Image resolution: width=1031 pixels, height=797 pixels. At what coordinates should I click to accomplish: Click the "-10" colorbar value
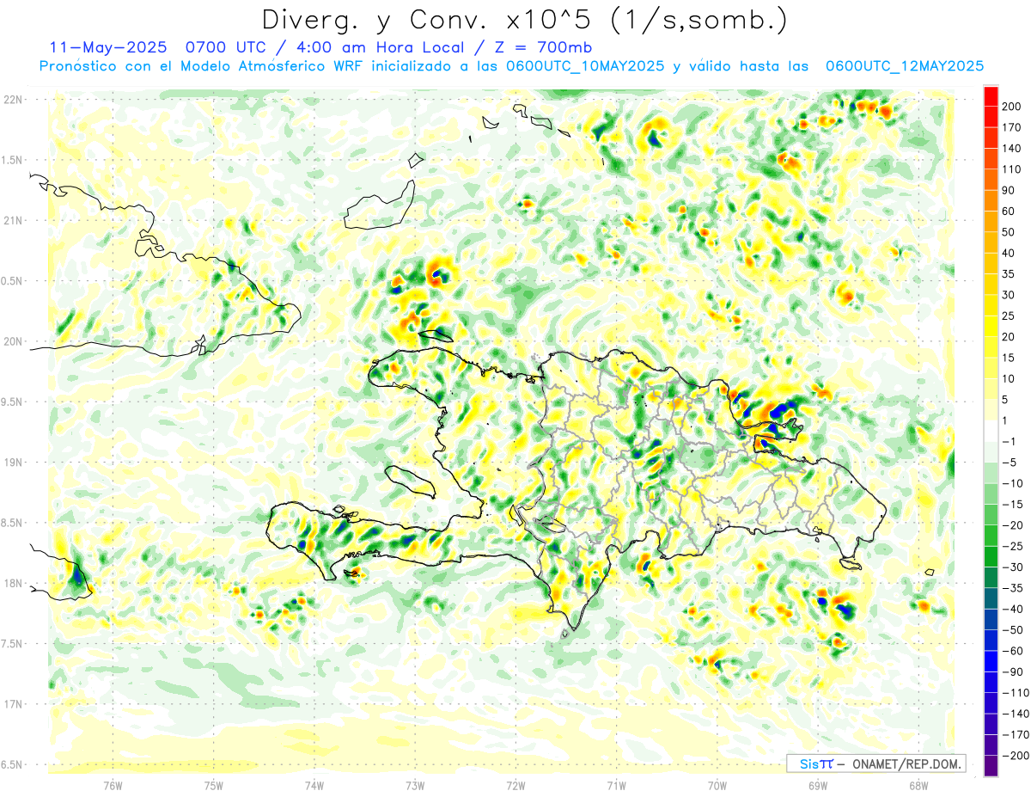click(1012, 484)
